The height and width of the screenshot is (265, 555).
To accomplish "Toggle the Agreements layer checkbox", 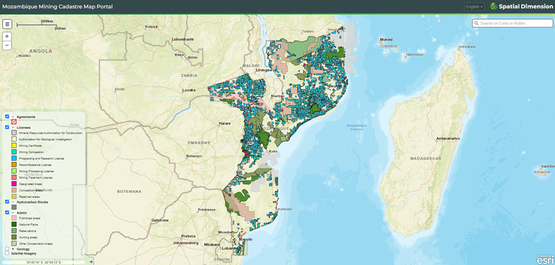I will pos(7,116).
